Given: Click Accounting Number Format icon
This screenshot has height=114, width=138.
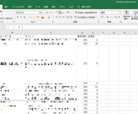Looking at the screenshot, I should point(102,17).
